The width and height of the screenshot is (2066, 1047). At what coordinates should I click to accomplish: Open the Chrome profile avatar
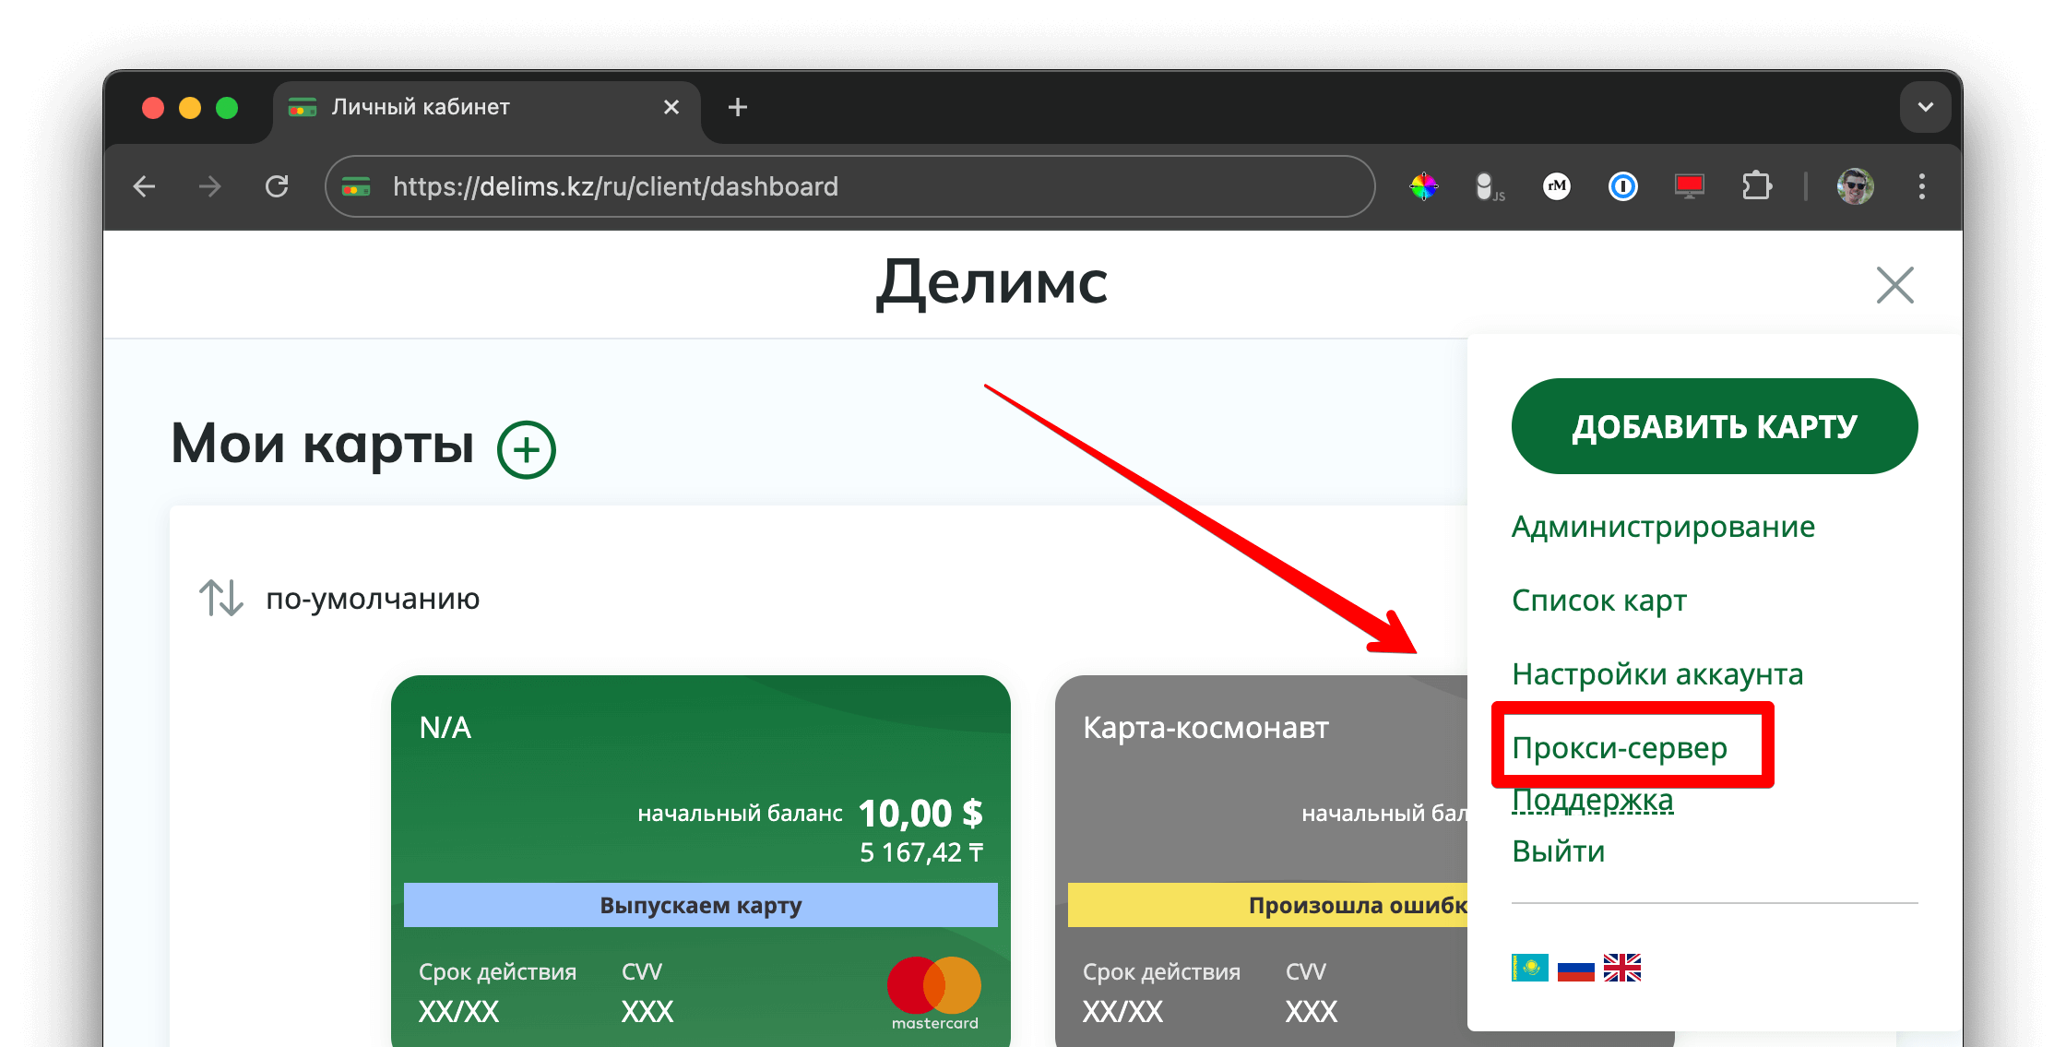(1855, 186)
